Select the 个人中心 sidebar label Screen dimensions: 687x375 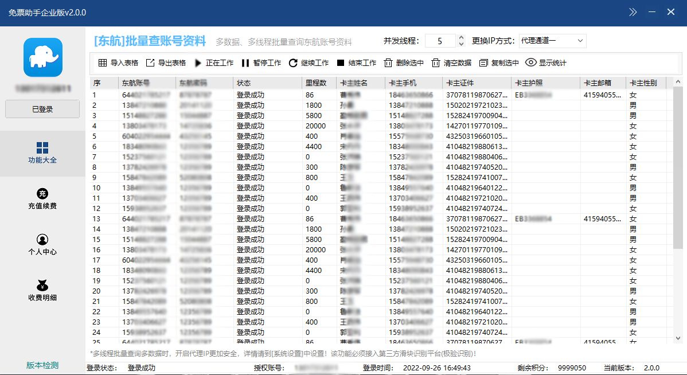[x=42, y=252]
